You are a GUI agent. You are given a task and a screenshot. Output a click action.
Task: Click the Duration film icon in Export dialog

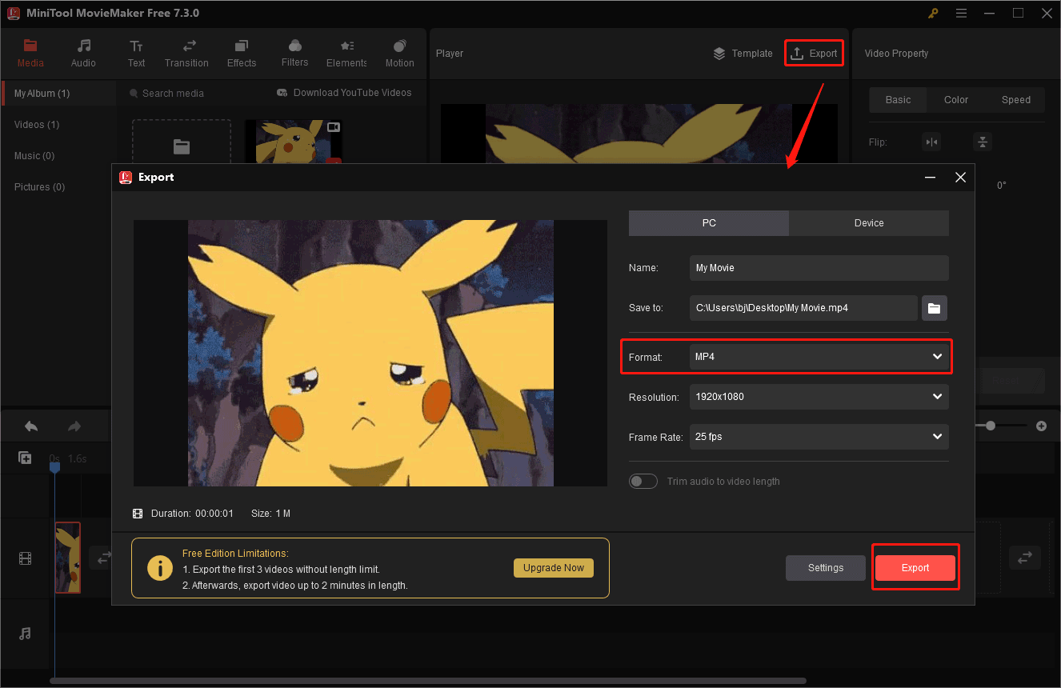coord(138,514)
